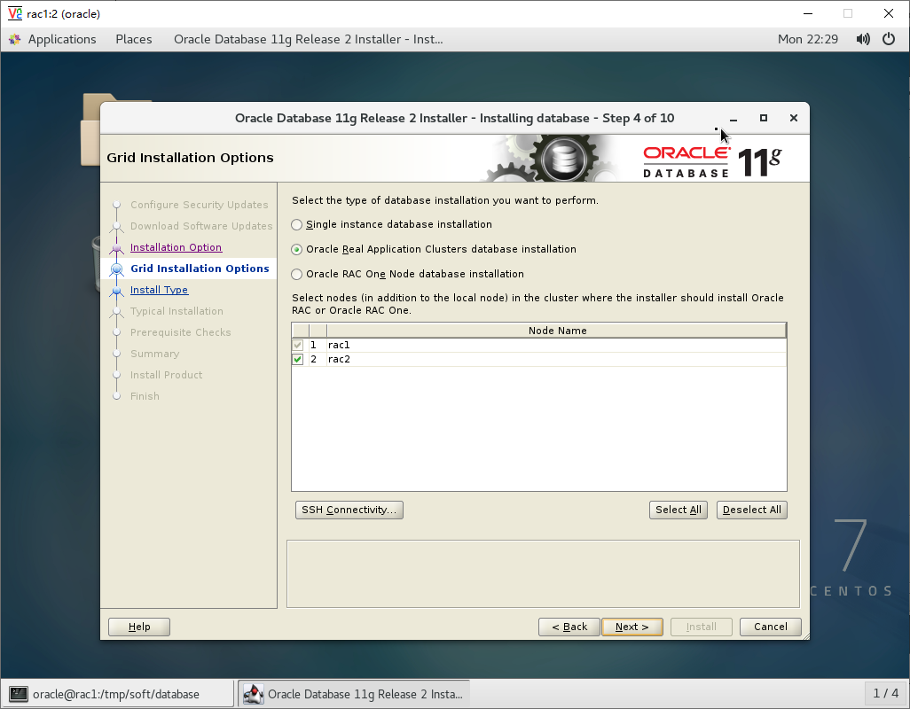Click the workspace switcher 1 / 4
The image size is (910, 709).
point(886,693)
